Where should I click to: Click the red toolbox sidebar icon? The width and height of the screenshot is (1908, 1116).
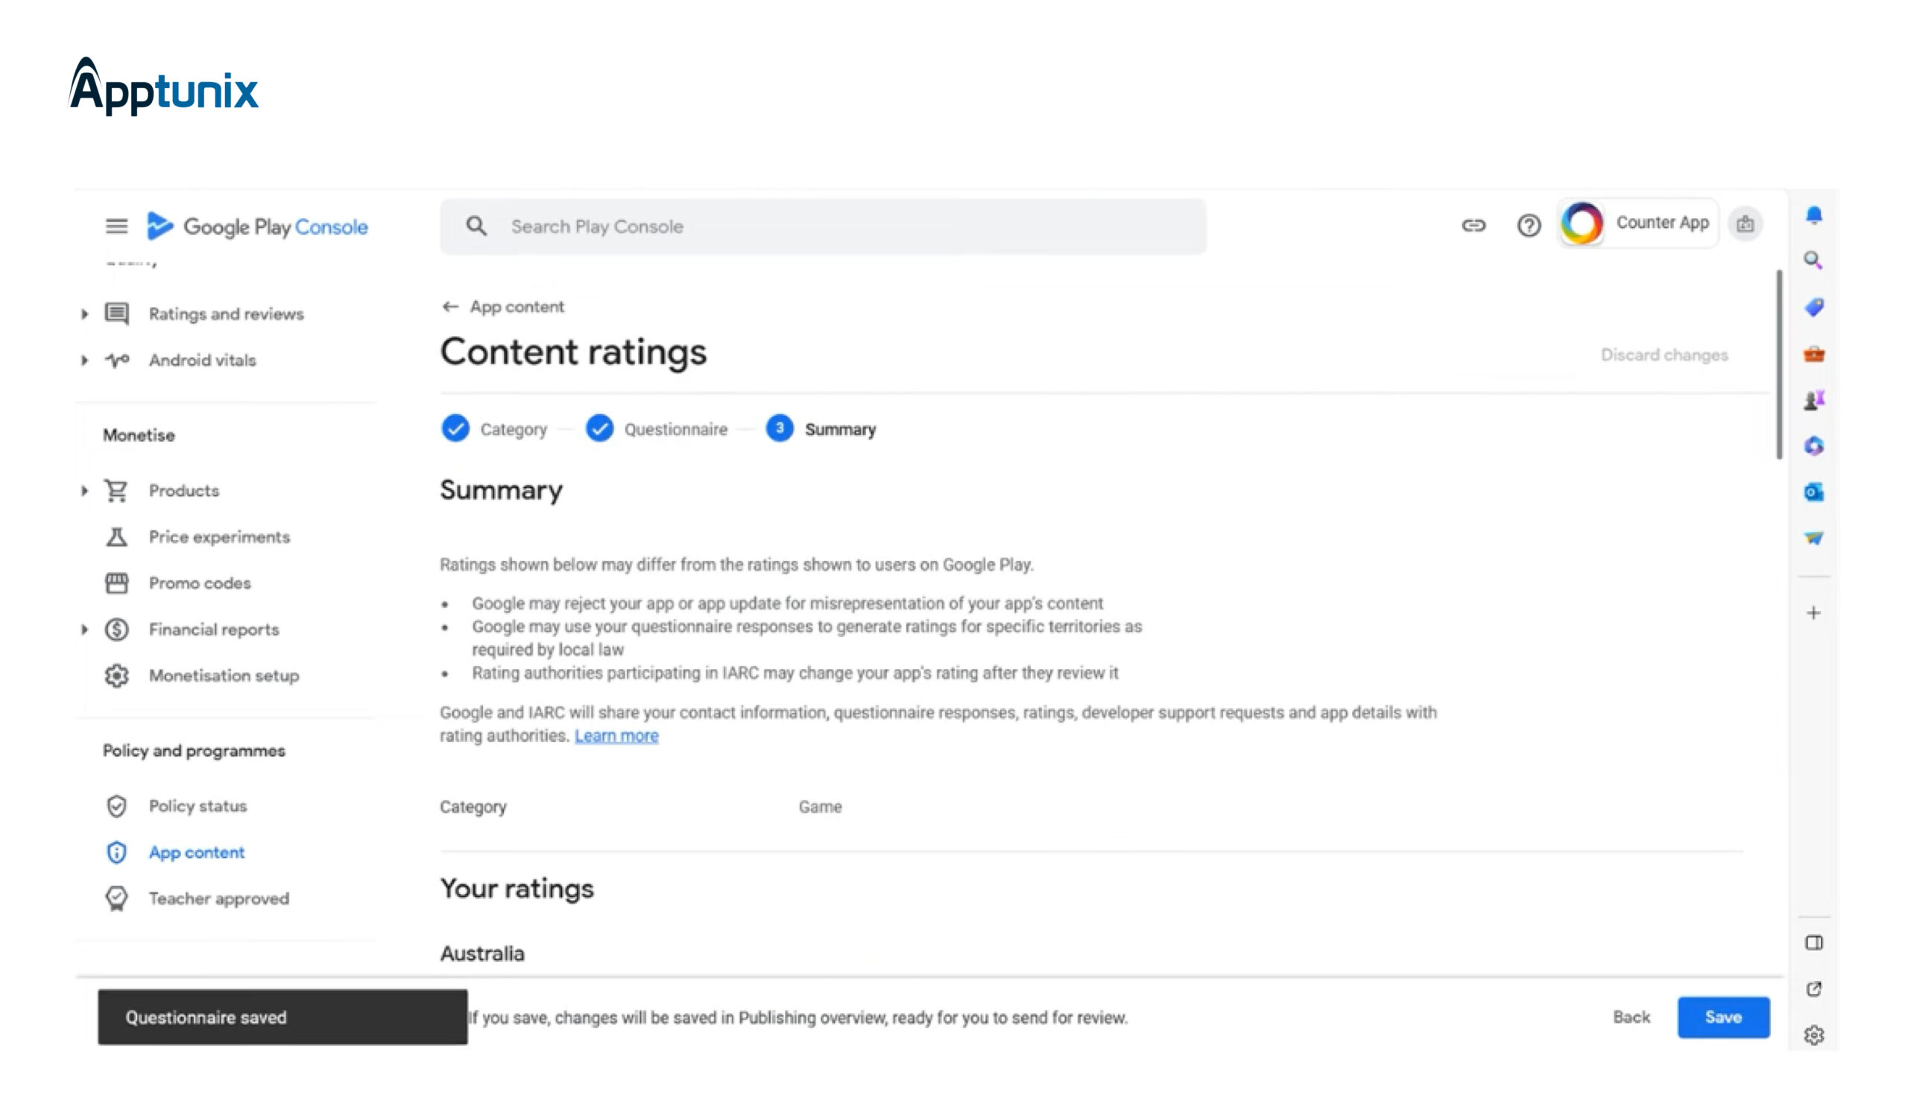[x=1813, y=354]
